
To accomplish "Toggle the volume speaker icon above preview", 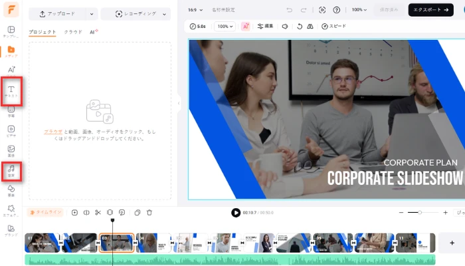I will pyautogui.click(x=284, y=27).
